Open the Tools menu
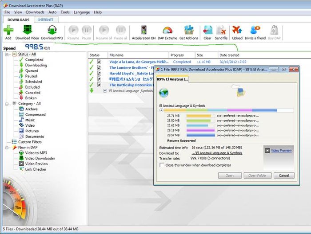 point(65,12)
